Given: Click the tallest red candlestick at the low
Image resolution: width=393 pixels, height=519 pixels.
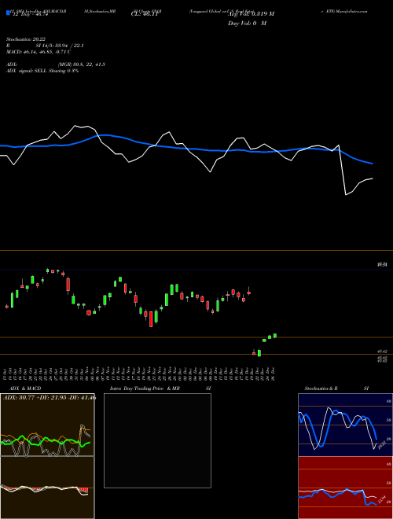Looking at the screenshot, I should pyautogui.click(x=151, y=318).
